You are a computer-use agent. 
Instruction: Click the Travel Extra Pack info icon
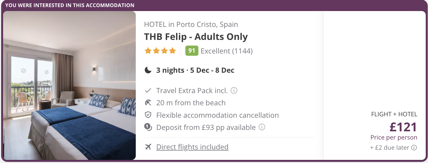click(234, 91)
